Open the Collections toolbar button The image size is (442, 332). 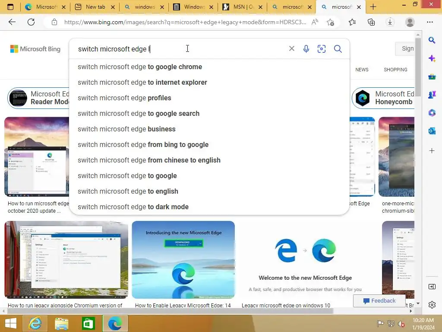[x=371, y=22]
